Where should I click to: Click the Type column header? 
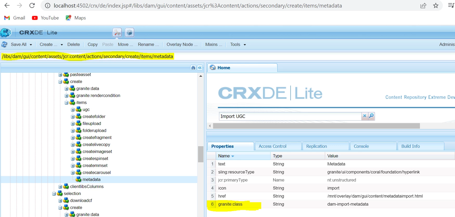298,156
